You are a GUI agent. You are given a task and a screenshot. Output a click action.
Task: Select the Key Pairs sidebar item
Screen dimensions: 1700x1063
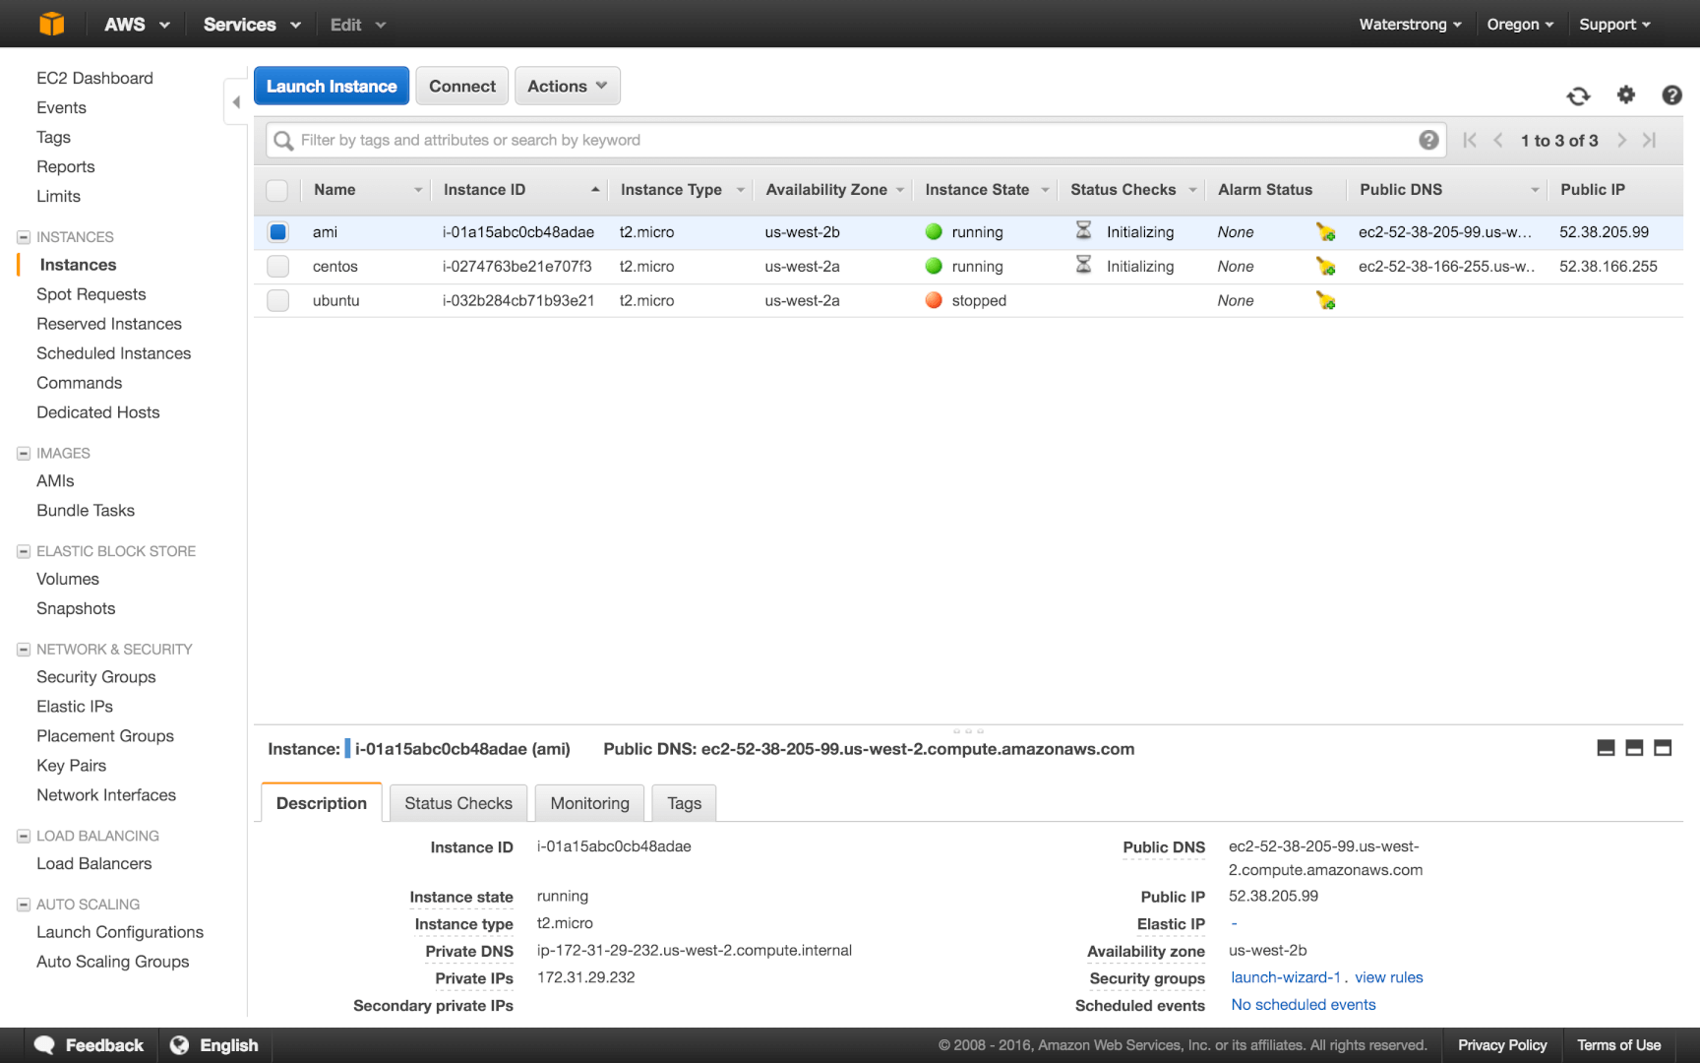pos(72,766)
